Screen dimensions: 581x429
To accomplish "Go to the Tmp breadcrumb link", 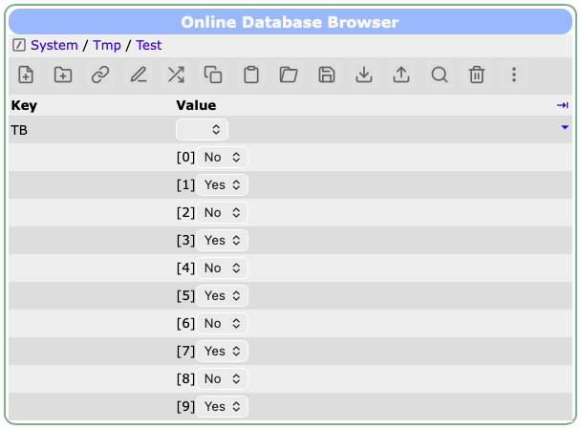I will [107, 45].
